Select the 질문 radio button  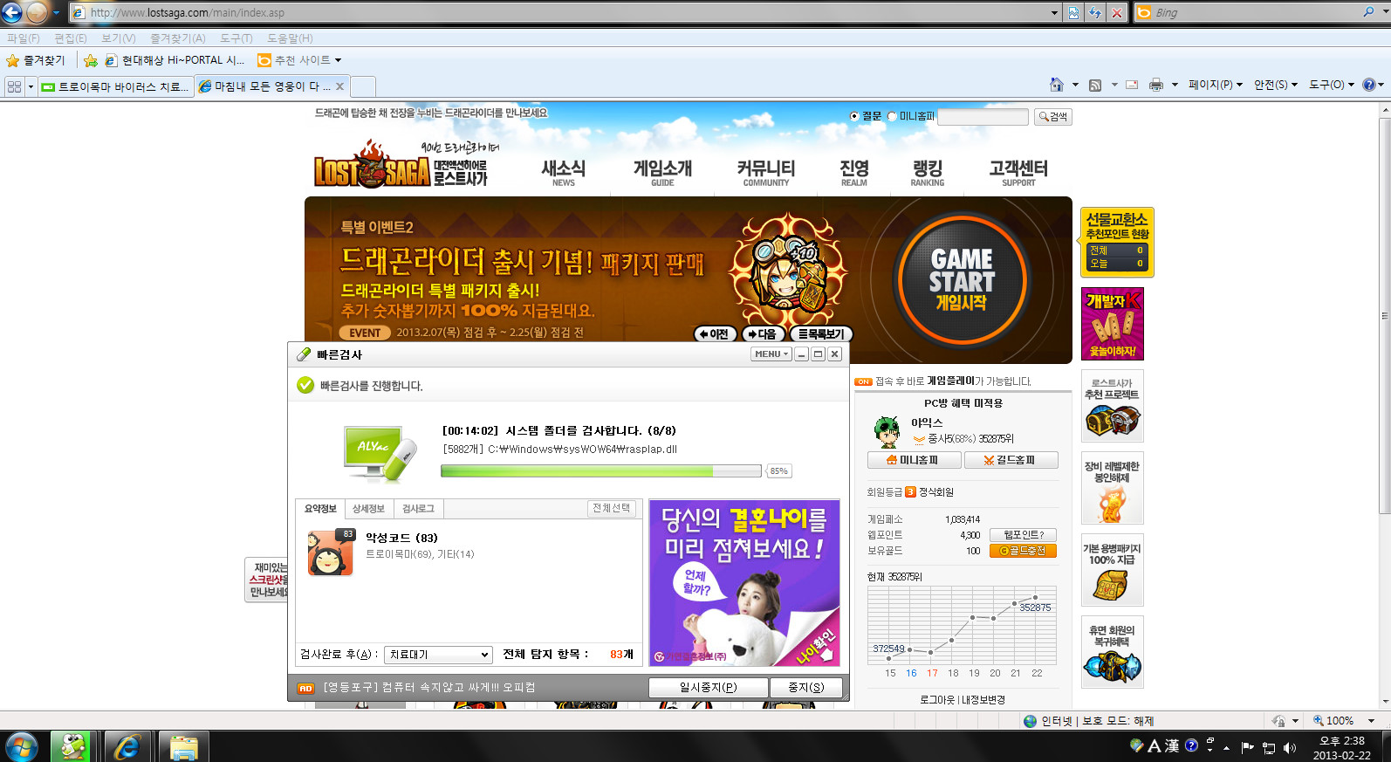pos(854,116)
